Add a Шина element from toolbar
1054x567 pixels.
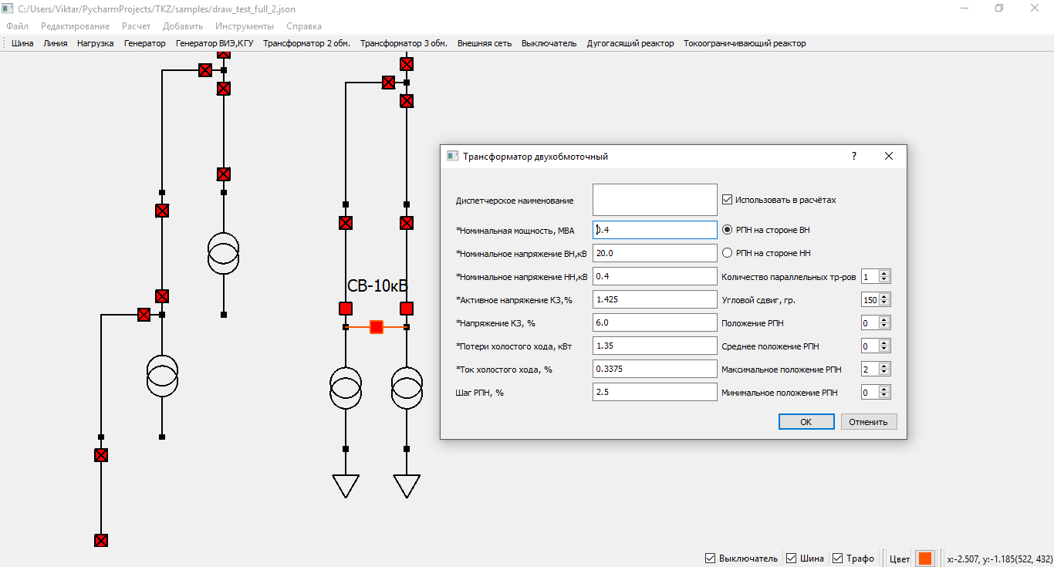(x=22, y=43)
